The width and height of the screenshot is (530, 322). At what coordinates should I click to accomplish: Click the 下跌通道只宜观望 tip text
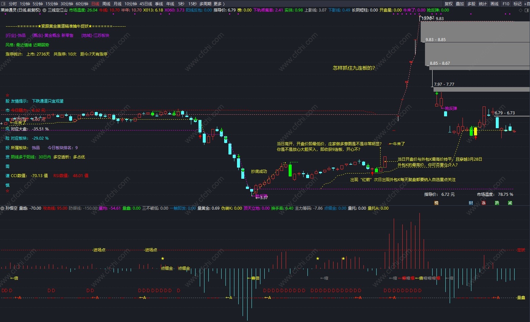48,101
